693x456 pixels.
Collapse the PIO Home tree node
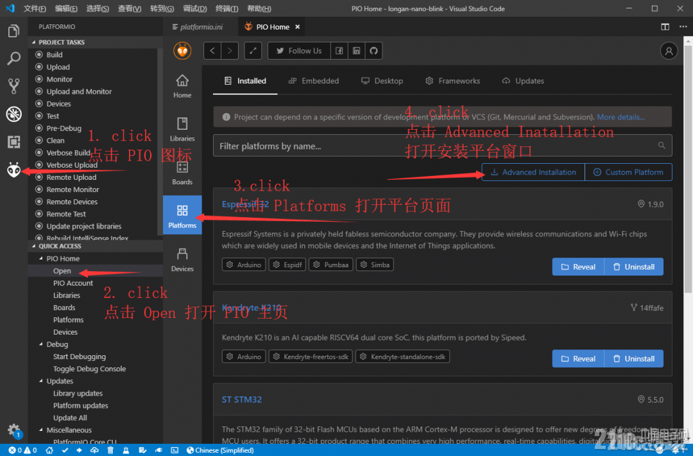(41, 258)
